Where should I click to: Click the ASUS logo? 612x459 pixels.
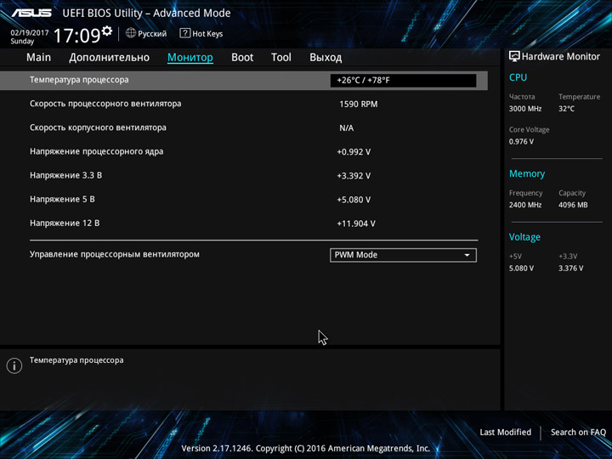(31, 13)
